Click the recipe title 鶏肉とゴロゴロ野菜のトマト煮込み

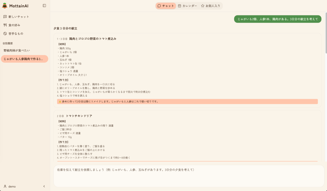(x=93, y=39)
